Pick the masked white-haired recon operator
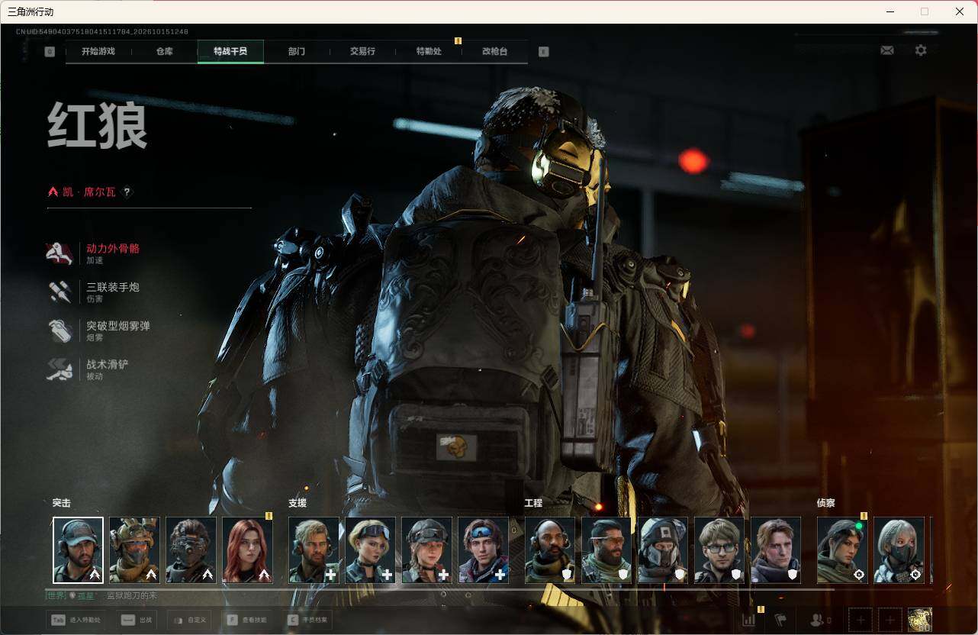Screen dimensions: 978x635 coord(899,550)
